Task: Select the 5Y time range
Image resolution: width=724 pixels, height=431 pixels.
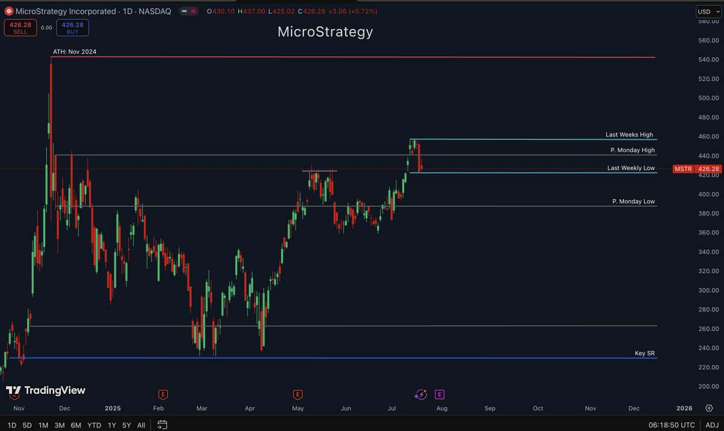Action: pyautogui.click(x=125, y=425)
